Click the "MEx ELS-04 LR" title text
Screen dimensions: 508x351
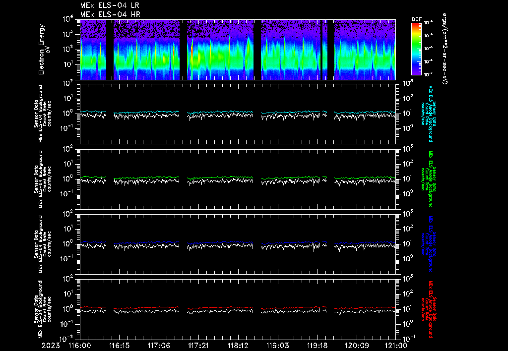pyautogui.click(x=110, y=5)
